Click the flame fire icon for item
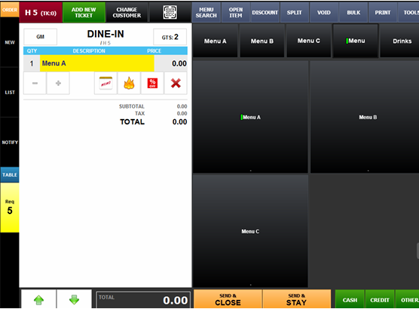This screenshot has height=309, width=419. (129, 83)
